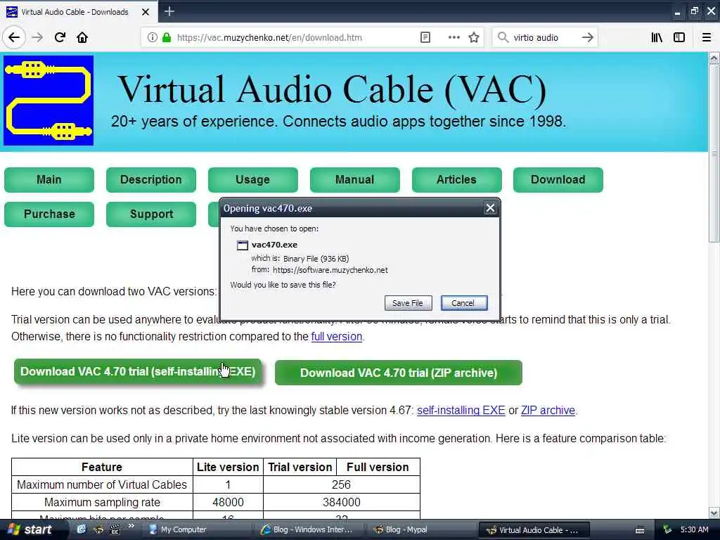
Task: Click the ZIP archive 4.67 link
Action: pyautogui.click(x=548, y=411)
